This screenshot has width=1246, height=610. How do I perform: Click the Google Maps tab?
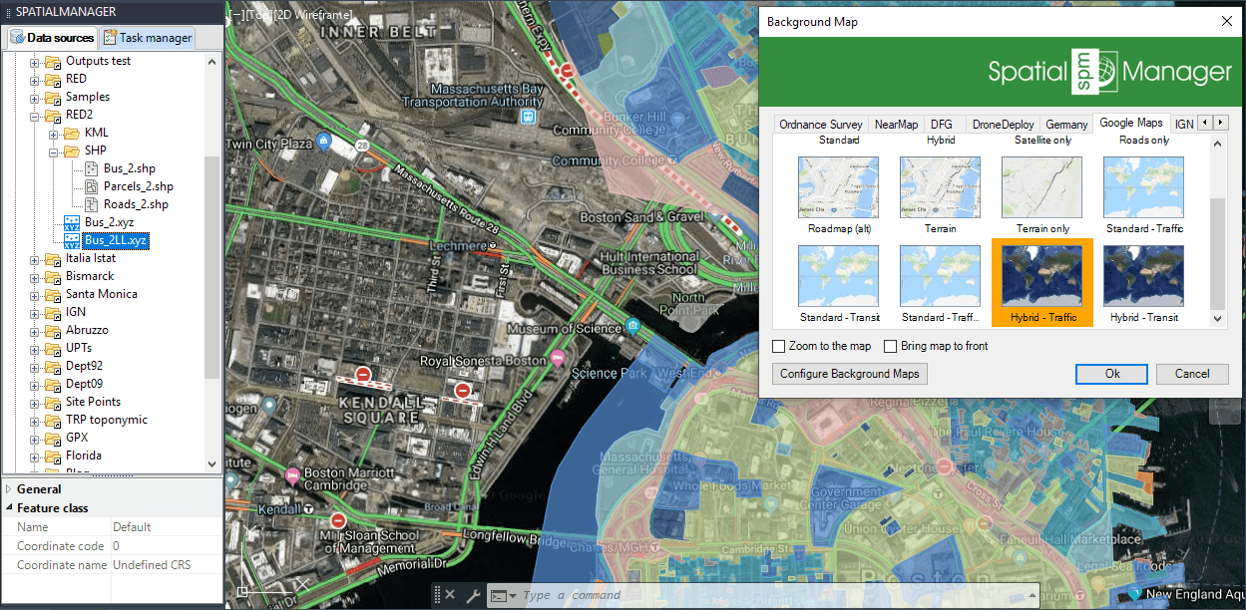[x=1130, y=123]
